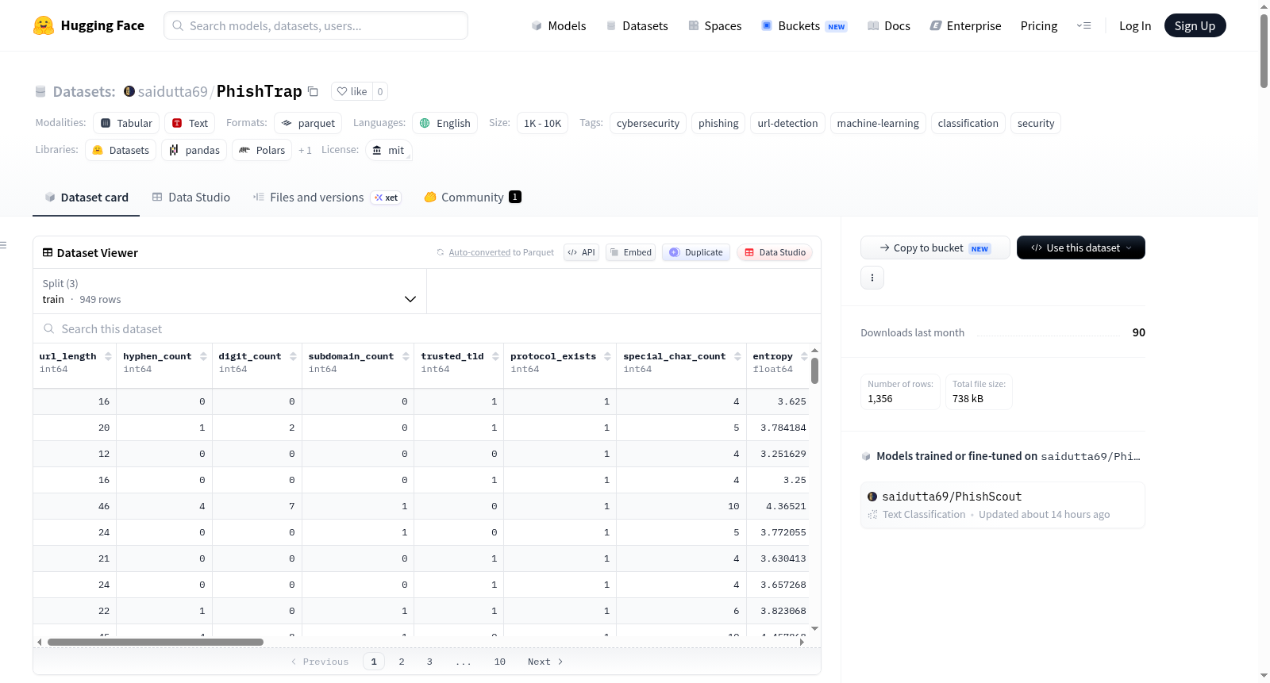
Task: Click the Log In link
Action: (1135, 26)
